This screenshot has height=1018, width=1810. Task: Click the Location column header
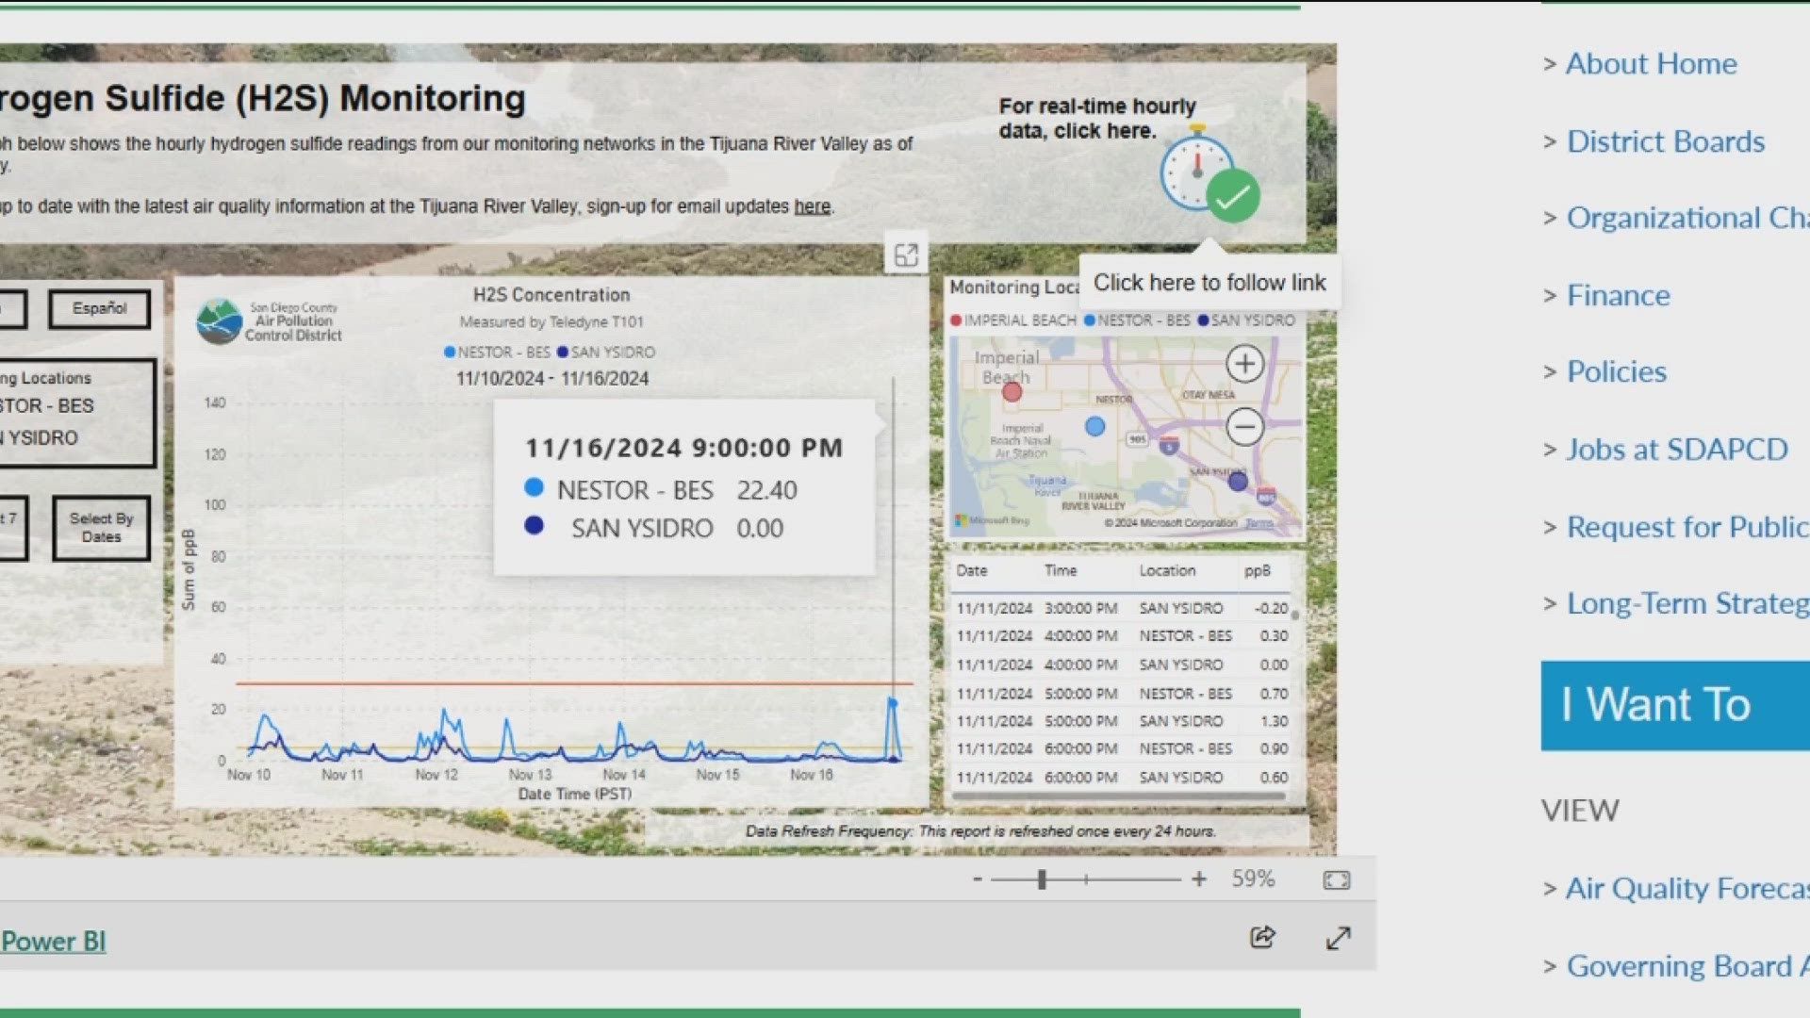[x=1167, y=571]
